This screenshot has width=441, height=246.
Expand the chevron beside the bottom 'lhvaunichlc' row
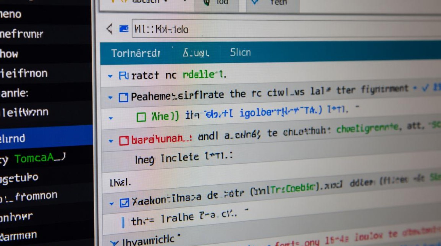(x=114, y=243)
